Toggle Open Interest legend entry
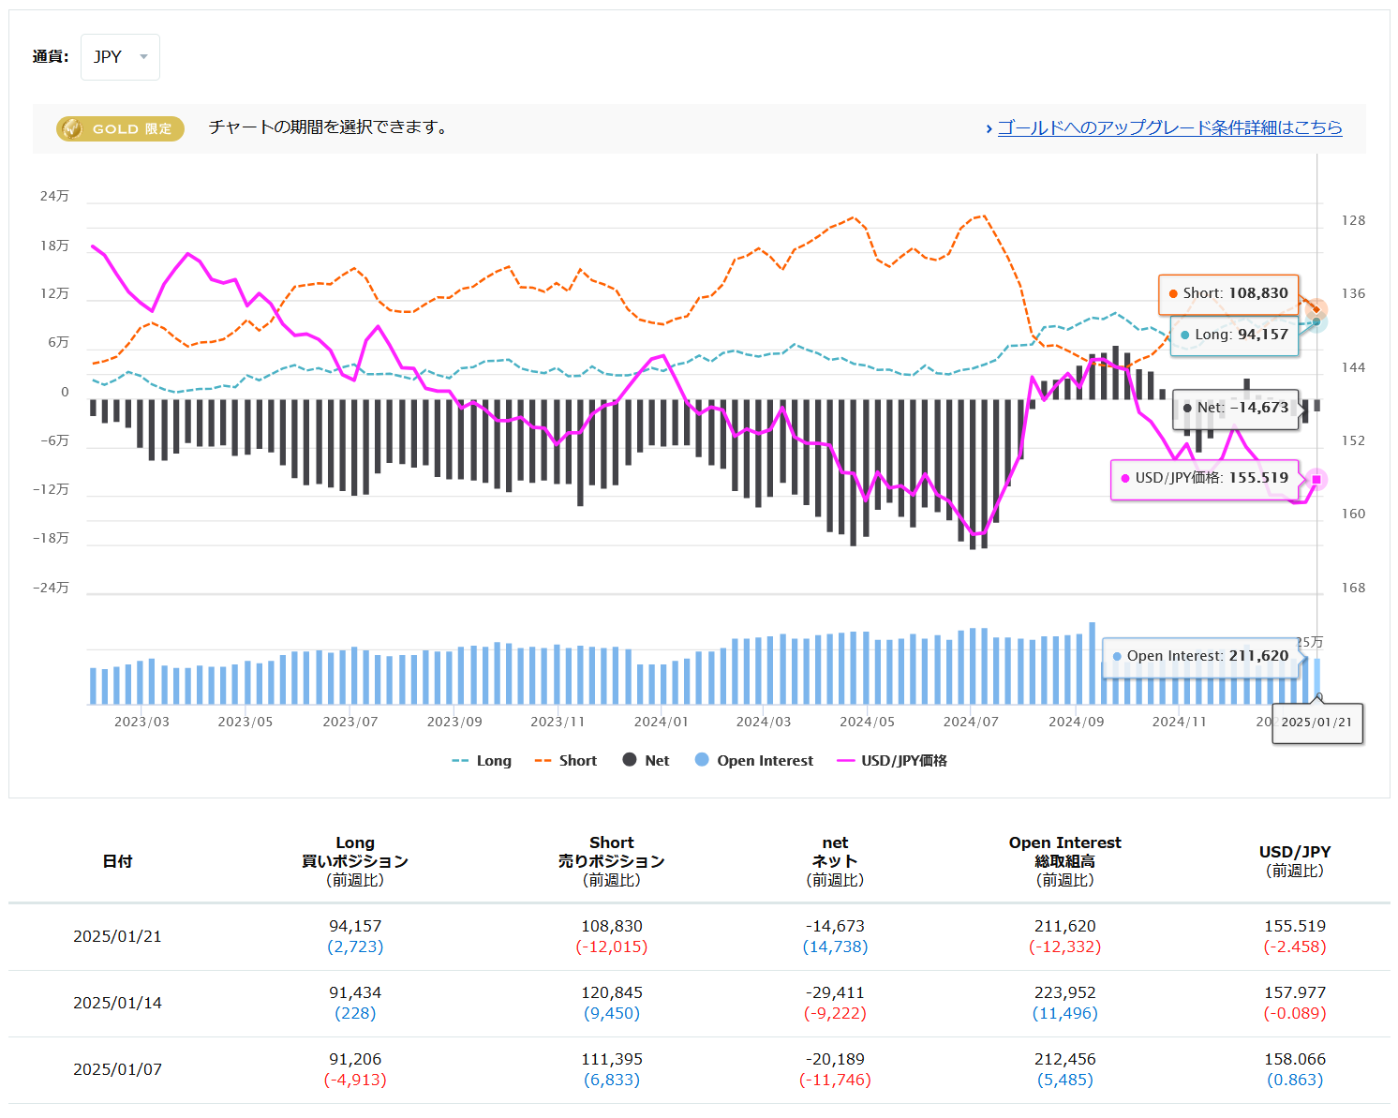 (754, 761)
